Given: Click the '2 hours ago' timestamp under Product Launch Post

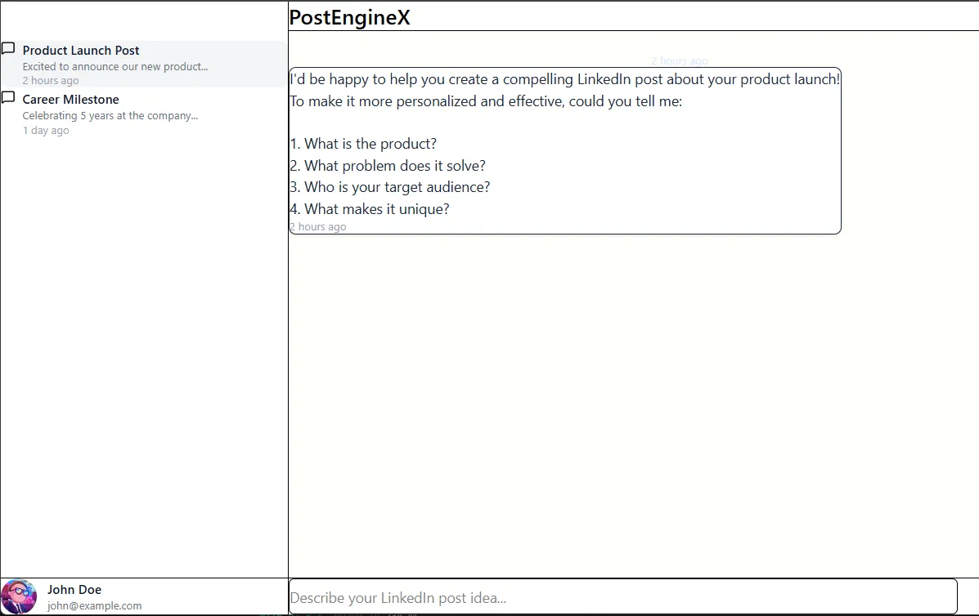Looking at the screenshot, I should coord(51,81).
